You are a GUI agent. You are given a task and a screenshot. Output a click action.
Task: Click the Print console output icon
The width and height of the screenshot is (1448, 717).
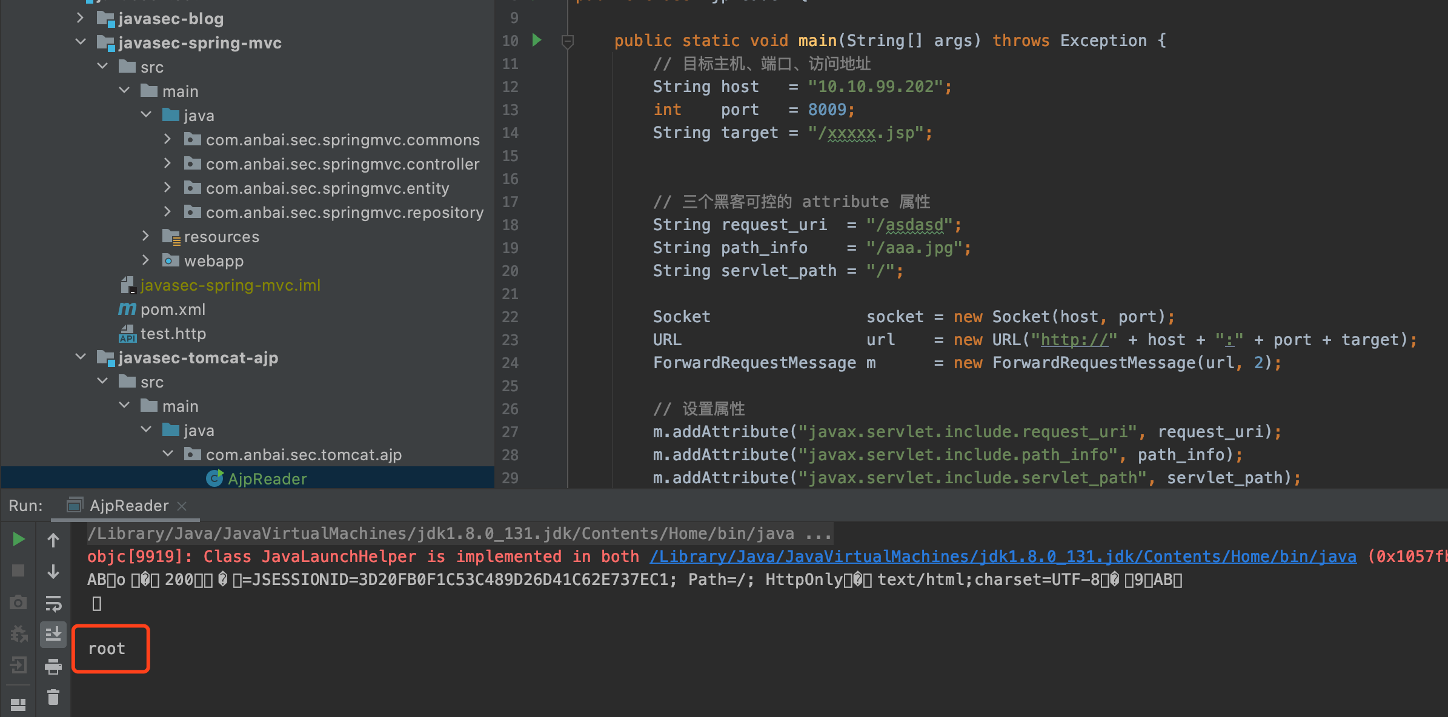pos(53,666)
